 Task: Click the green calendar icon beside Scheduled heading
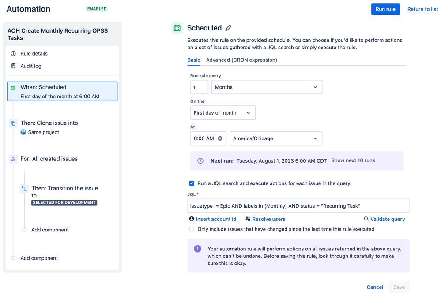(177, 28)
